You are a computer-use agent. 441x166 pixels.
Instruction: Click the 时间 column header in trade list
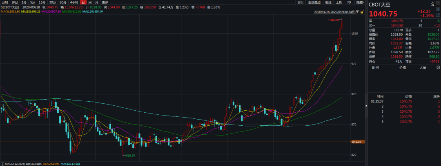point(375,68)
